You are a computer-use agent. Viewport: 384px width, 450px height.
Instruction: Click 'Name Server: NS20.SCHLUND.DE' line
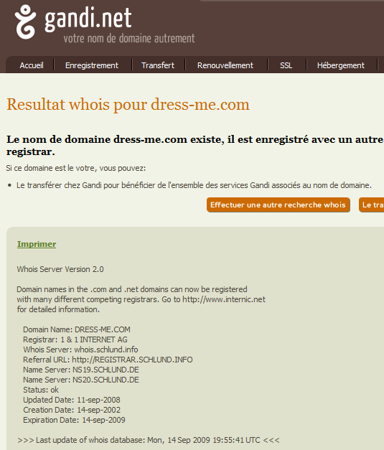click(81, 380)
